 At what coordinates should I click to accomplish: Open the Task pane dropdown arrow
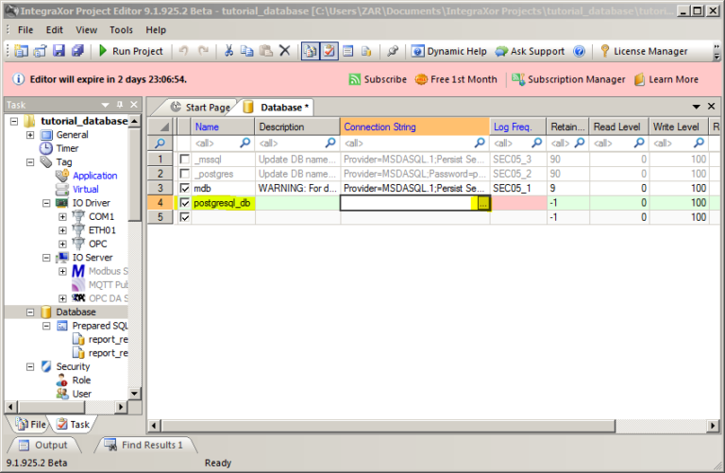pos(106,105)
